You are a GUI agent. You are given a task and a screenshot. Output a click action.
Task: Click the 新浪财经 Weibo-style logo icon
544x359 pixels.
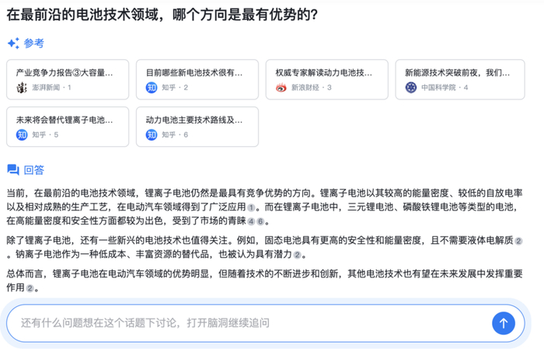(x=281, y=88)
